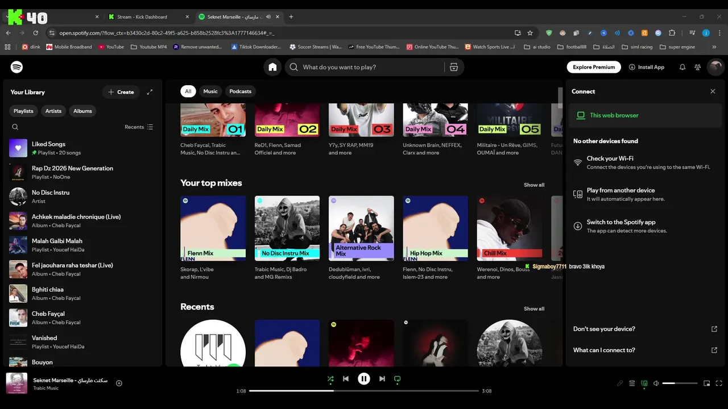728x409 pixels.
Task: Open Liked Songs playlist
Action: 82,148
